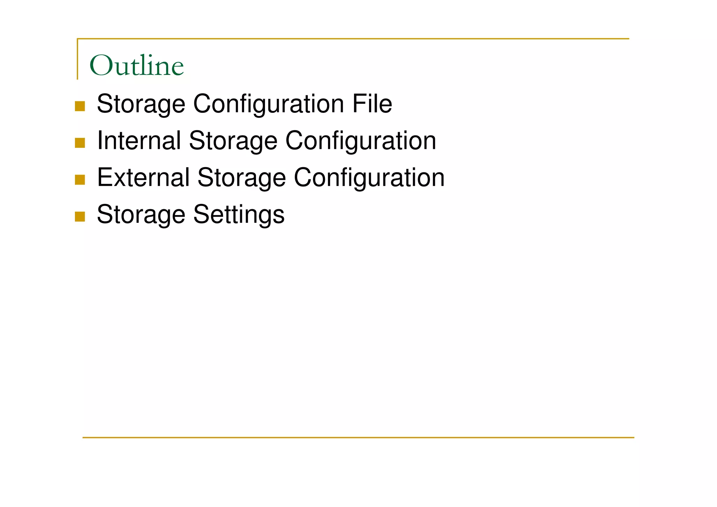Screen dimensions: 717x507
Task: Click the word Internal in the second bullet
Action: (x=139, y=141)
